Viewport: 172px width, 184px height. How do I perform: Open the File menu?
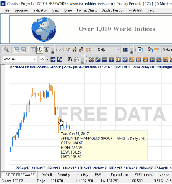coord(6,10)
